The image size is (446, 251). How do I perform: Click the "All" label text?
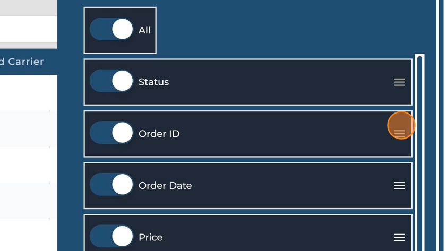(144, 30)
